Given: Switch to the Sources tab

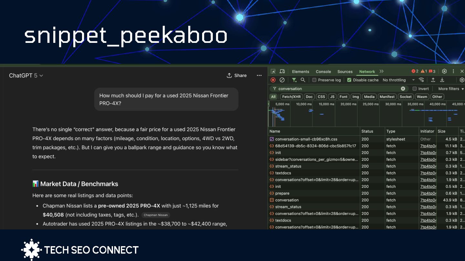Looking at the screenshot, I should pyautogui.click(x=345, y=72).
